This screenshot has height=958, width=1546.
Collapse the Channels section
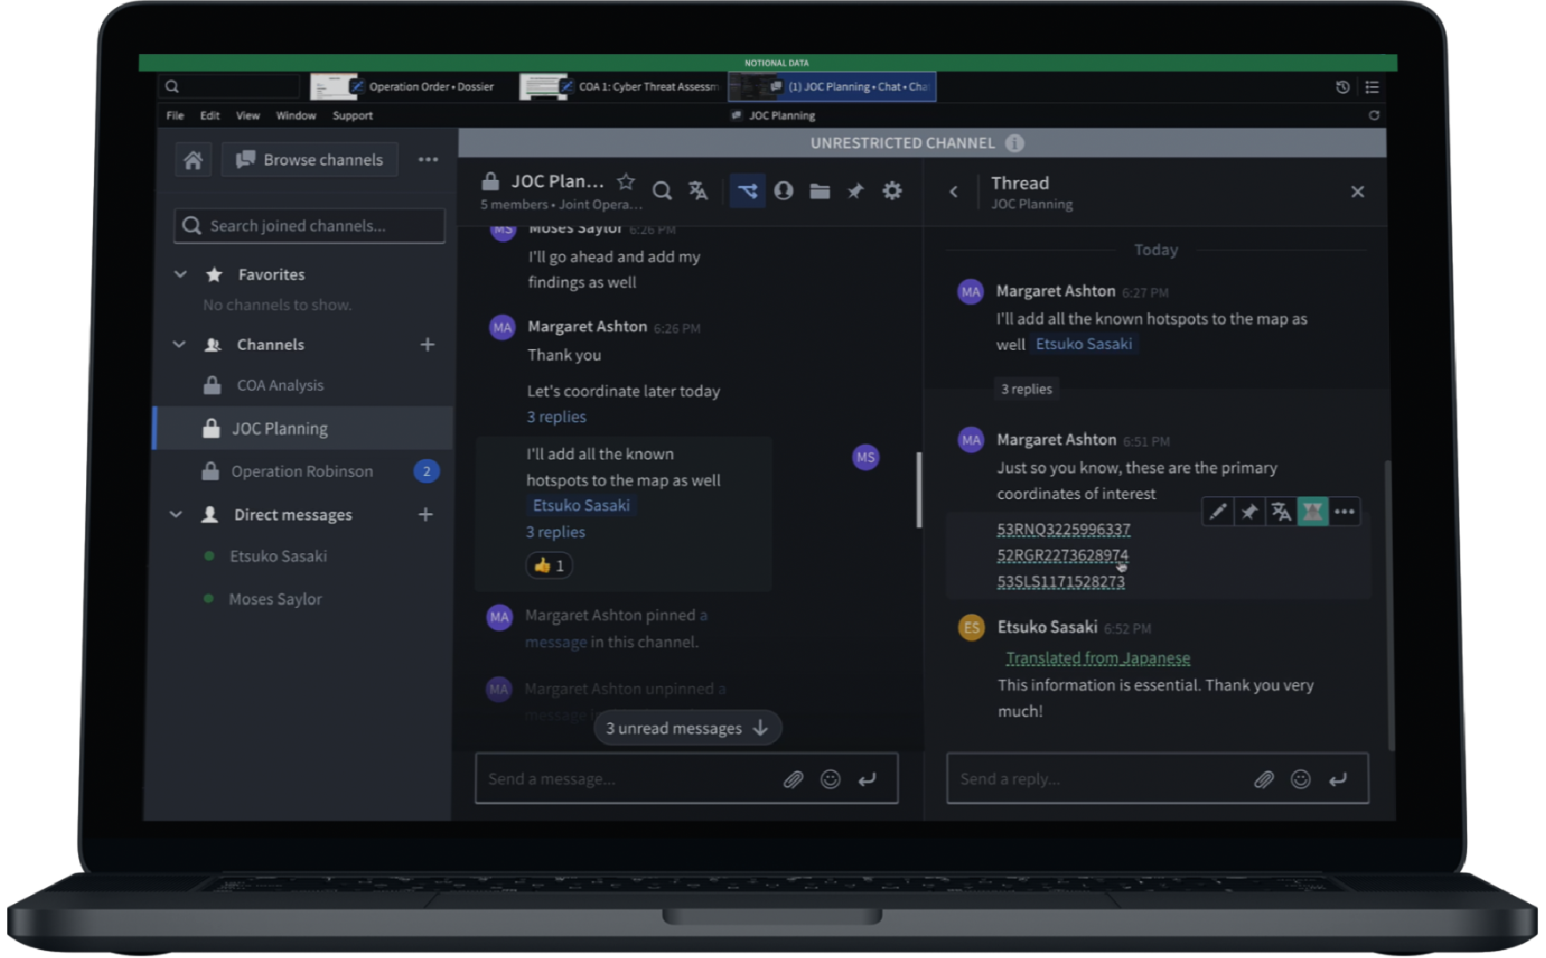tap(180, 345)
